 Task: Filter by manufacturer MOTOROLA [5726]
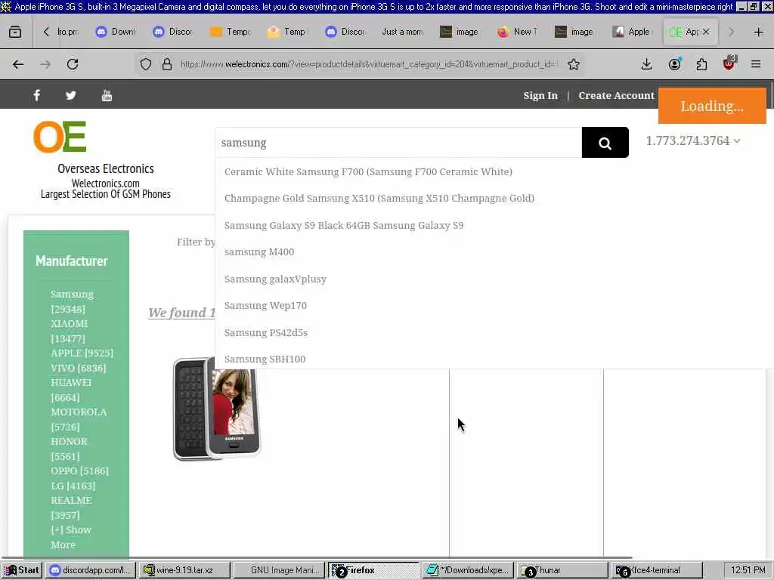coord(79,419)
